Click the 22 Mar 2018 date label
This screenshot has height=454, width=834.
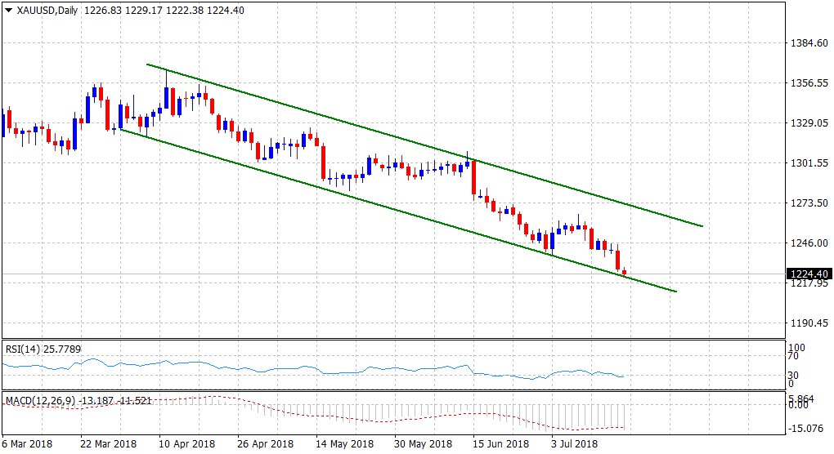[109, 443]
